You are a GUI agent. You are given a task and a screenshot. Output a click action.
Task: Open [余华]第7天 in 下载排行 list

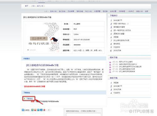click(118, 20)
